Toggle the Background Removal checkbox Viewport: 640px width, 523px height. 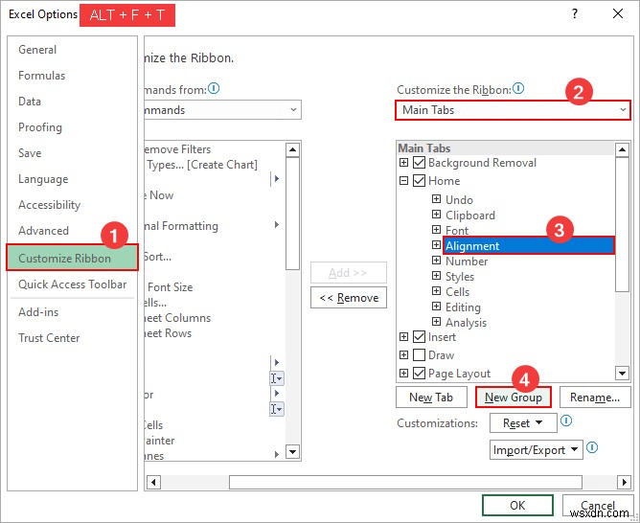point(420,163)
